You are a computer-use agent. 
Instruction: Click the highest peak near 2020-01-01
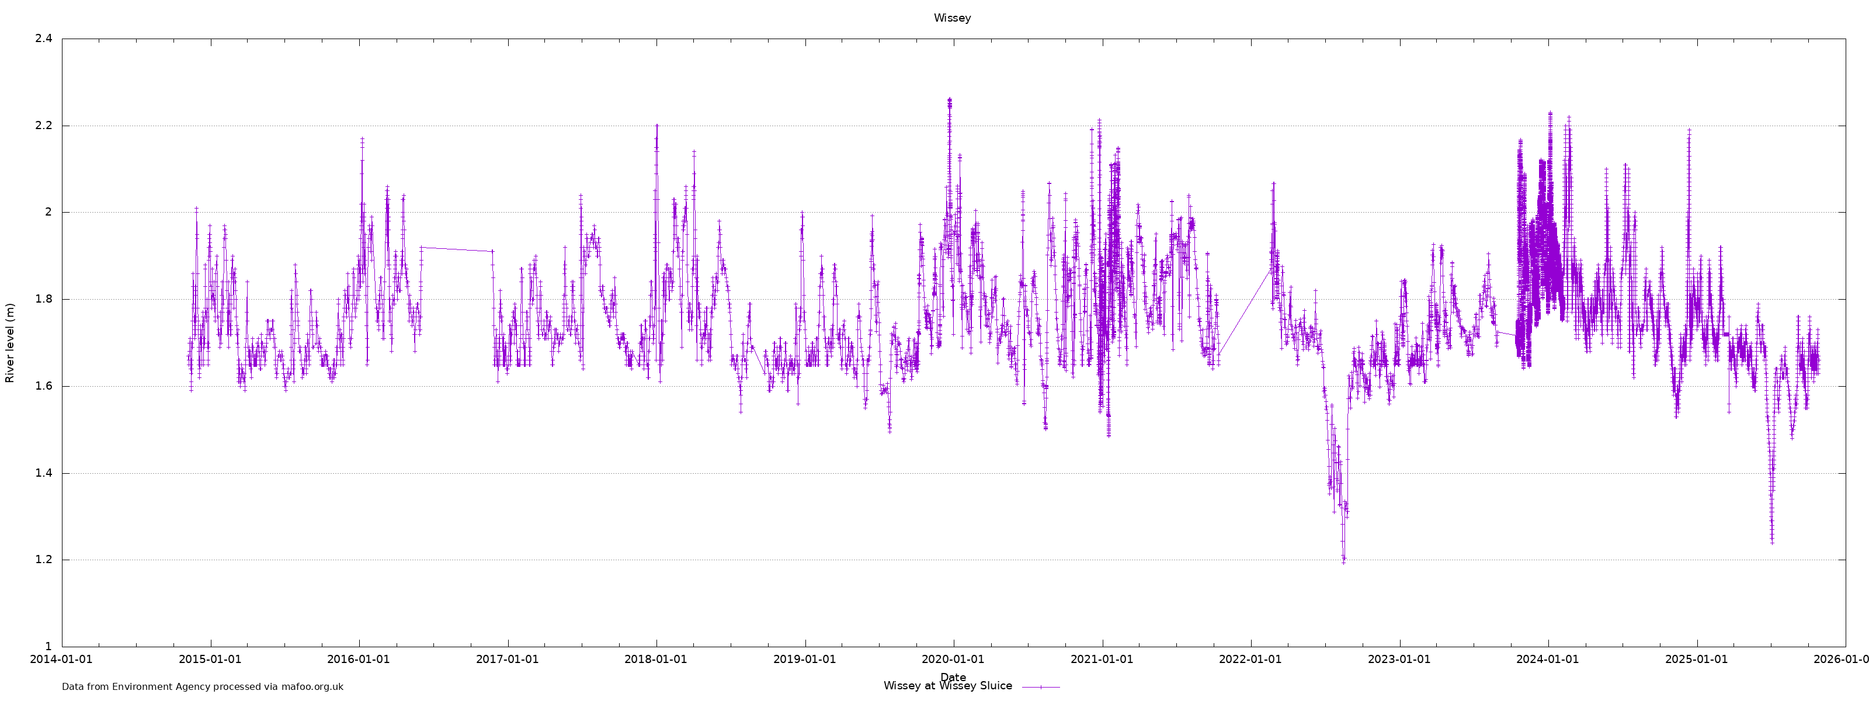click(949, 100)
